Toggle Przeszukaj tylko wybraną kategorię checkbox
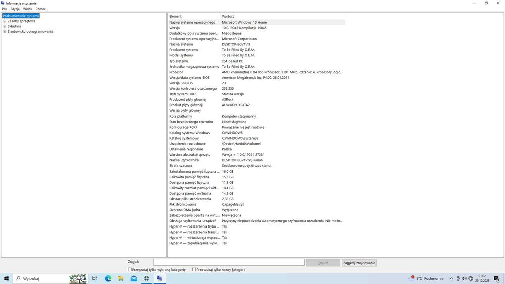 point(130,269)
